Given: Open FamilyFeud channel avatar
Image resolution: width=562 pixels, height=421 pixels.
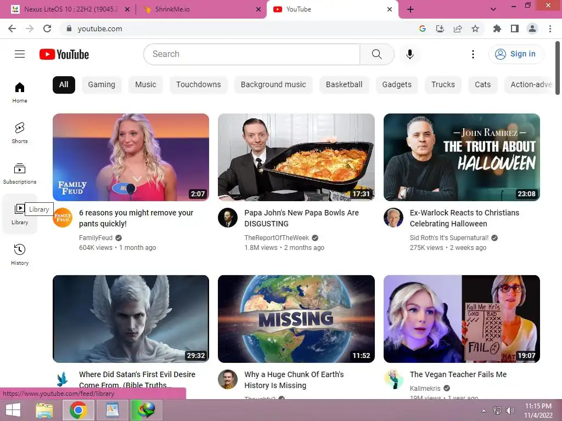Looking at the screenshot, I should (63, 217).
